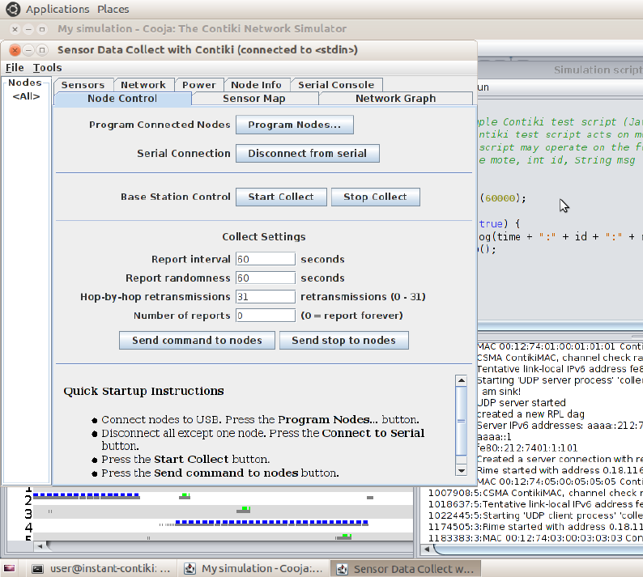
Task: Switch to the Sensor Map tab
Action: 253,99
